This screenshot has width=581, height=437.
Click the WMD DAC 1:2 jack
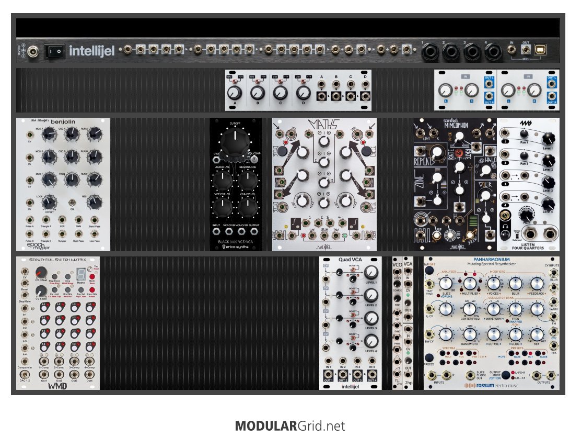(25, 374)
